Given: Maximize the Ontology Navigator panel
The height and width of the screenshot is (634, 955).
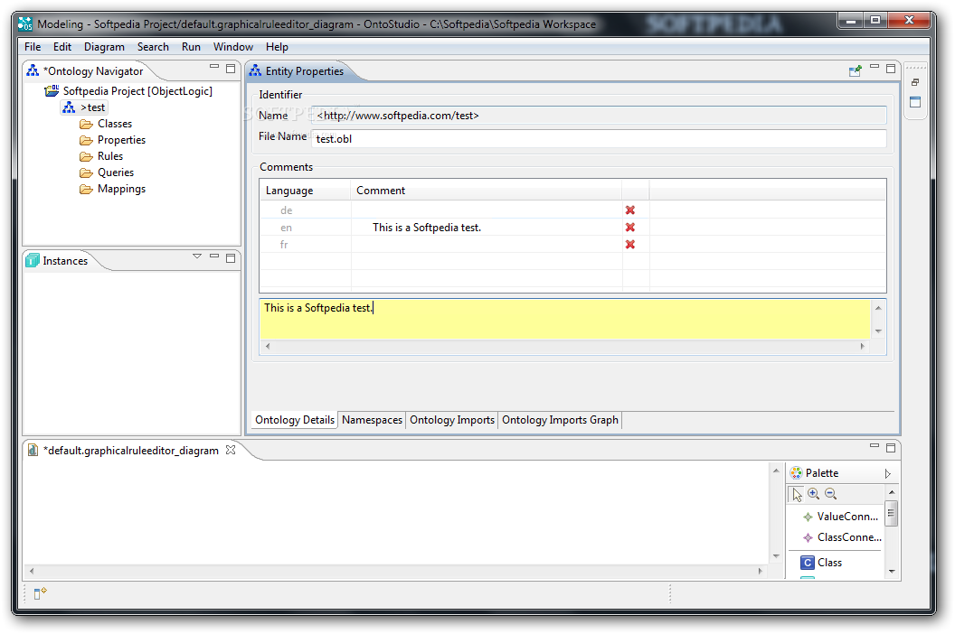Looking at the screenshot, I should coord(231,69).
